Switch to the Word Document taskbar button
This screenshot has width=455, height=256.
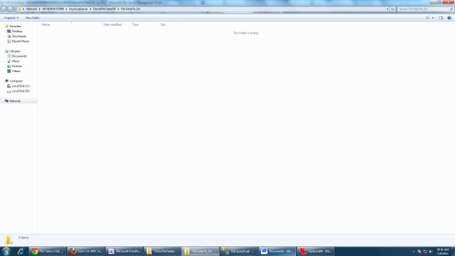(x=276, y=251)
